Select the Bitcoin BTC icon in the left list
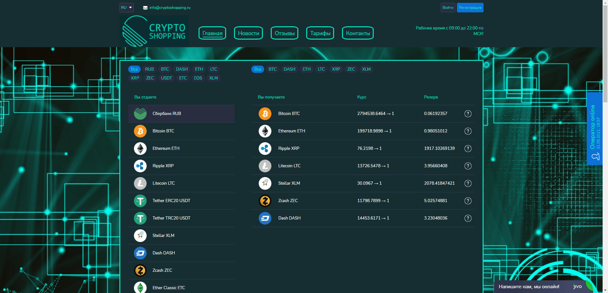 pos(140,131)
